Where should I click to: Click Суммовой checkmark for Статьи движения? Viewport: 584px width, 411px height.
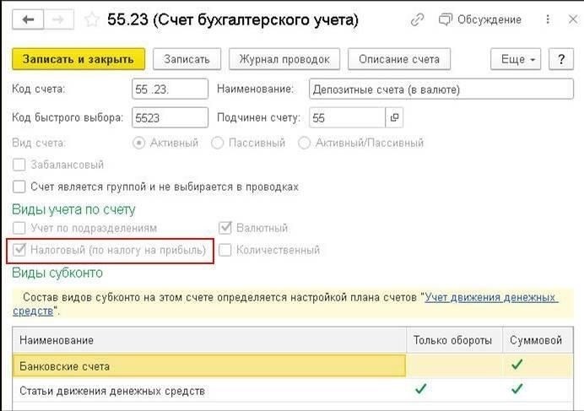(517, 389)
